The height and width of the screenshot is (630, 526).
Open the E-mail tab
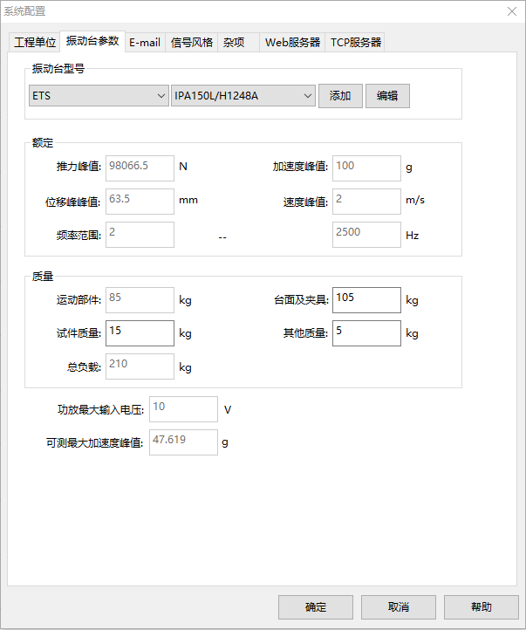pyautogui.click(x=145, y=42)
